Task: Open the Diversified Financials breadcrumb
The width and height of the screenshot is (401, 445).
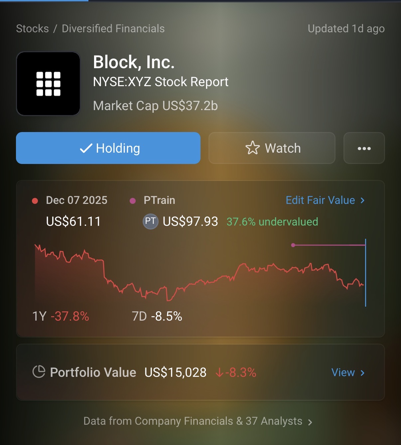Action: [x=113, y=29]
